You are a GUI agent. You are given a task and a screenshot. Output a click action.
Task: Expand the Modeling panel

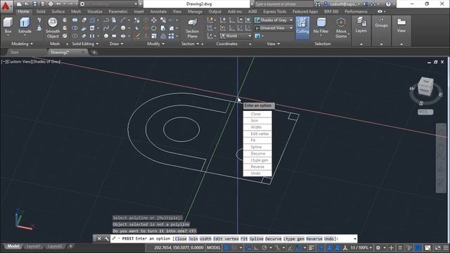tap(22, 44)
